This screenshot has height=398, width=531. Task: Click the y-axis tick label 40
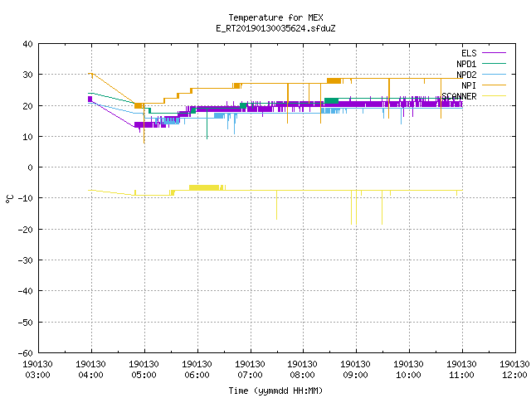click(x=27, y=44)
